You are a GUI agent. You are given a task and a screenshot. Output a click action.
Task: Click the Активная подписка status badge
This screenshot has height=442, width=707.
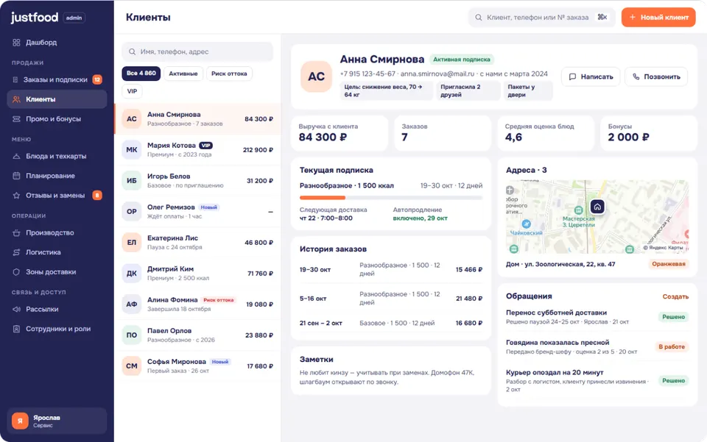click(x=461, y=60)
